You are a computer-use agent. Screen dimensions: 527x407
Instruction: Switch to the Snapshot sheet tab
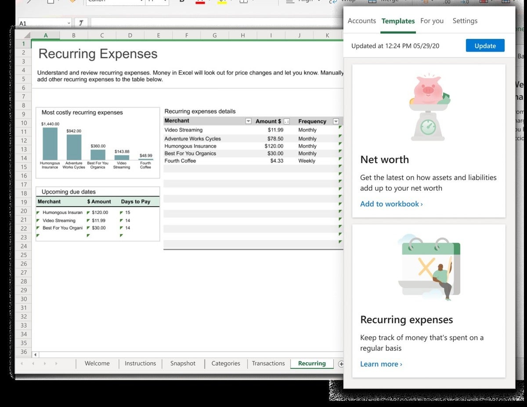[183, 363]
